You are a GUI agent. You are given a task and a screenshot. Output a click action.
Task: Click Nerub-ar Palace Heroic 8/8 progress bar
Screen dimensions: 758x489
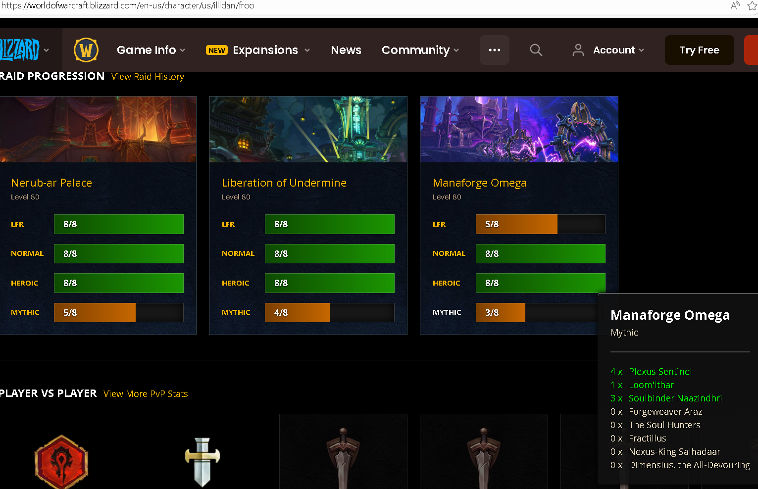[x=119, y=283]
